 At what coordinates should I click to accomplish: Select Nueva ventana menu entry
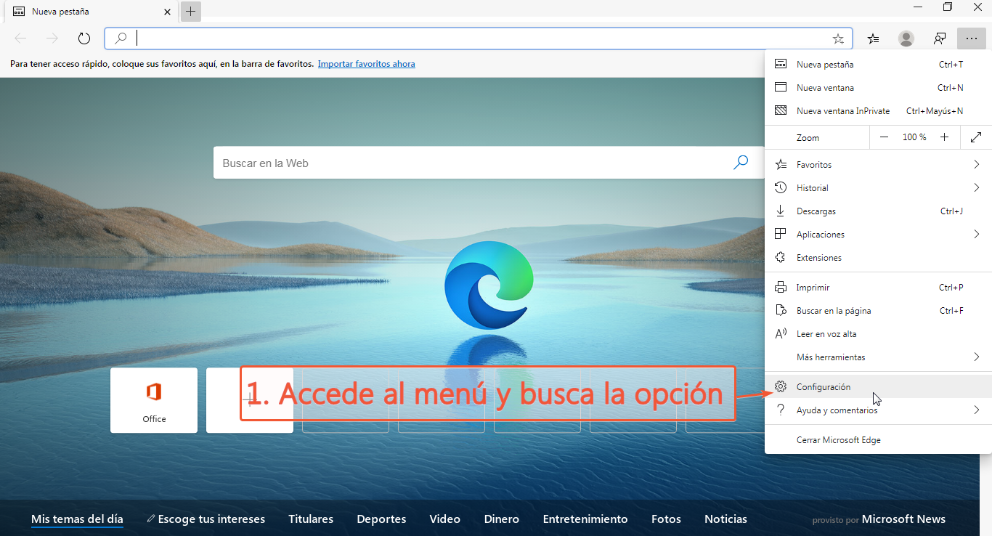878,88
